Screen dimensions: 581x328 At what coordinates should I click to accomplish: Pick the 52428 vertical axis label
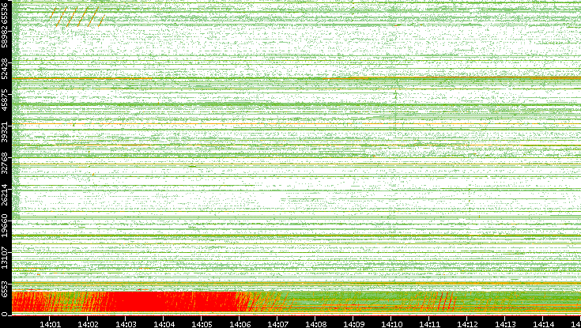(x=5, y=70)
